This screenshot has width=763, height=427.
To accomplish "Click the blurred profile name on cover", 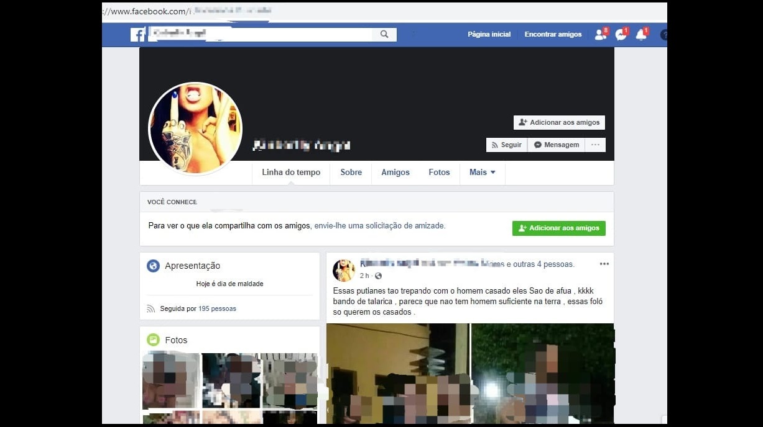I will [x=302, y=146].
